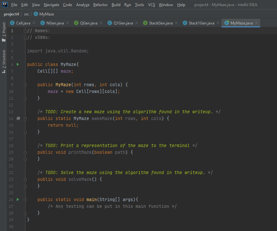The image size is (277, 231).
Task: Open the Structure tool window
Action: coord(4,62)
